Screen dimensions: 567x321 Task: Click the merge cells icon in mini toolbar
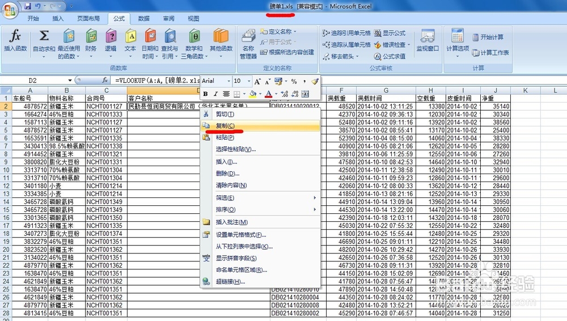pyautogui.click(x=305, y=94)
